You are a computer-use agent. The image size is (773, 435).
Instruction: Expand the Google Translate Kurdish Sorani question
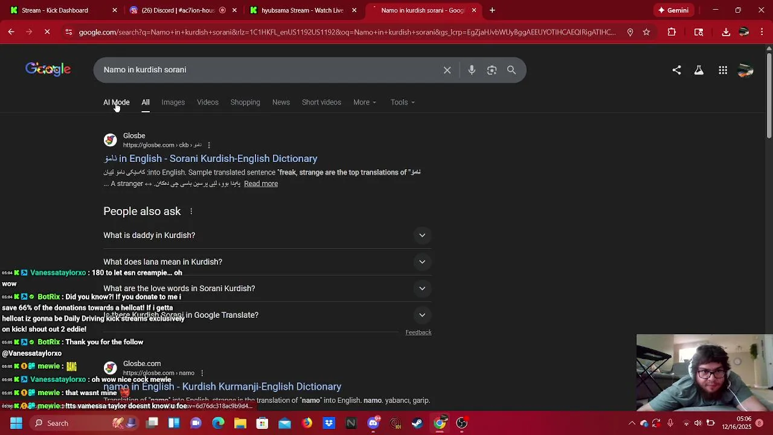point(267,315)
